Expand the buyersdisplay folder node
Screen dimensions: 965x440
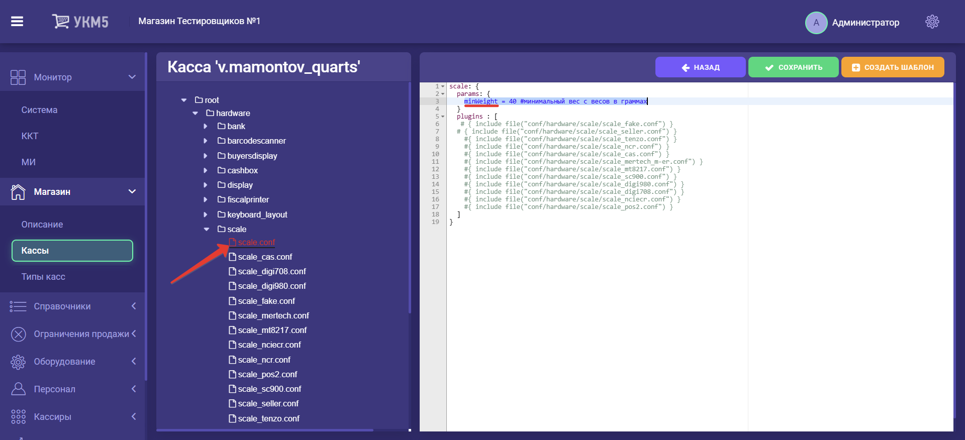pyautogui.click(x=206, y=156)
